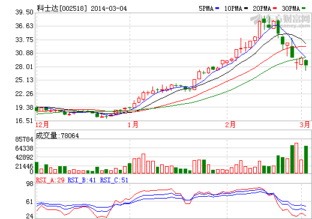Click the 5PMA blue legend swatch
The height and width of the screenshot is (219, 312).
tap(217, 8)
